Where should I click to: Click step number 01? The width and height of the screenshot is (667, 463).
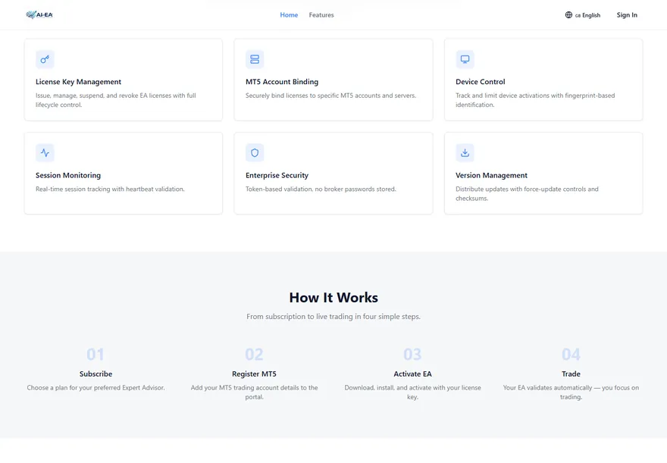coord(96,354)
